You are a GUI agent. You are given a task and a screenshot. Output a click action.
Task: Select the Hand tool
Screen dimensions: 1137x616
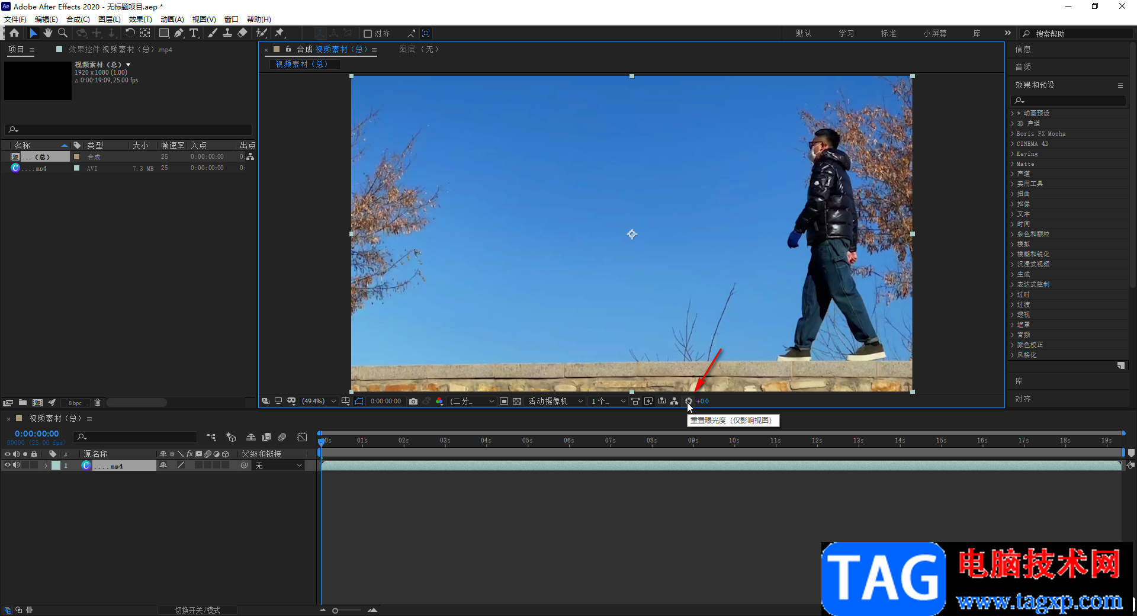(x=48, y=33)
